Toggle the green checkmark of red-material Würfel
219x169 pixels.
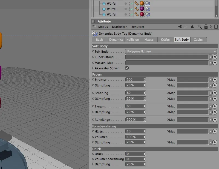coord(132,14)
